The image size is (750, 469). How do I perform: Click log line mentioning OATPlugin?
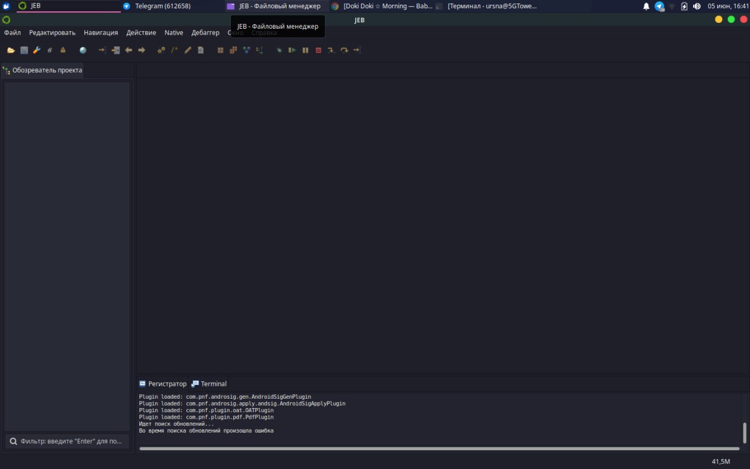206,410
